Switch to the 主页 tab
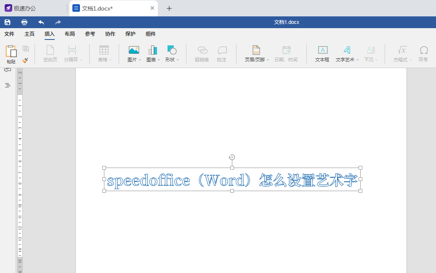 [x=29, y=34]
